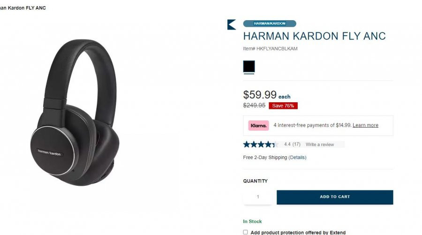Open Free 2-Day Shipping Details link
The height and width of the screenshot is (235, 422).
coord(297,158)
